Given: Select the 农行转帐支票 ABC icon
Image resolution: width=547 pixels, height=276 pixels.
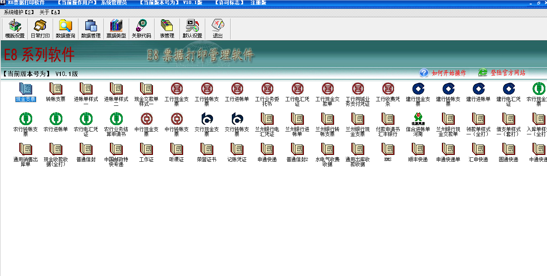Looking at the screenshot, I should coord(25,124).
